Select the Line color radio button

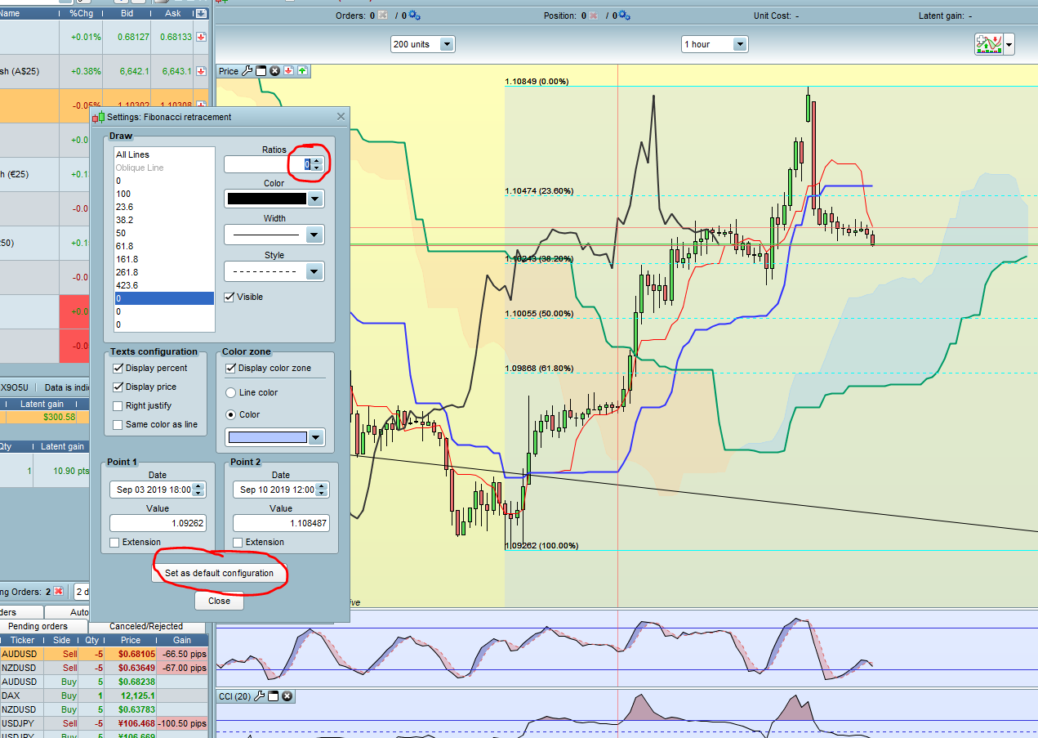pyautogui.click(x=231, y=392)
